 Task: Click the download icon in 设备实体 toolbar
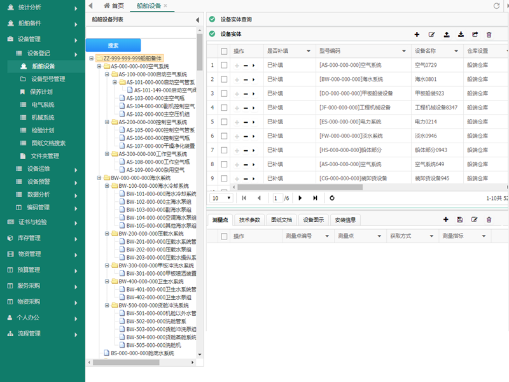tap(461, 34)
